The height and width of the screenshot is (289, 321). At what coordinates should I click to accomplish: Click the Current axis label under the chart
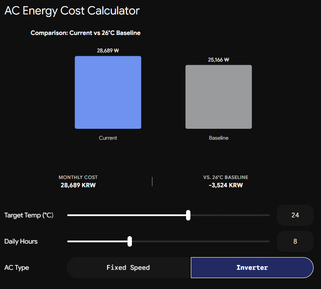108,138
